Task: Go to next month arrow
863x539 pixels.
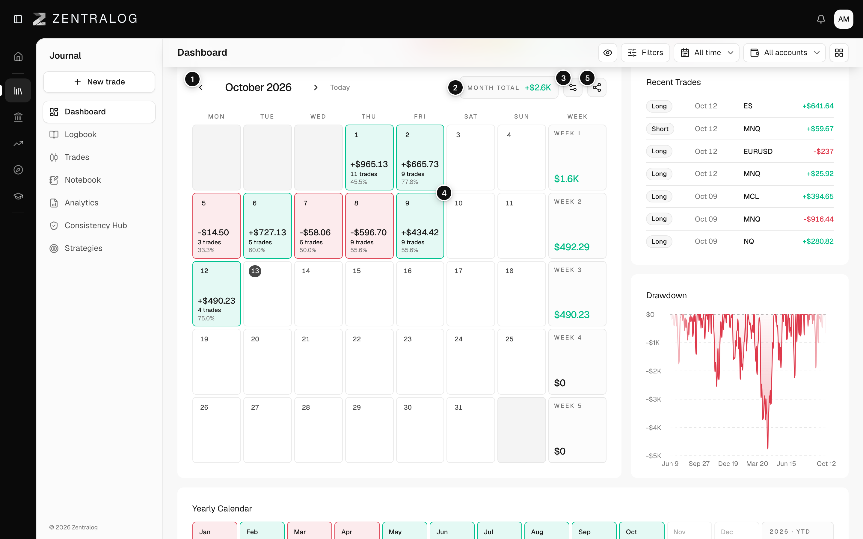Action: click(316, 88)
